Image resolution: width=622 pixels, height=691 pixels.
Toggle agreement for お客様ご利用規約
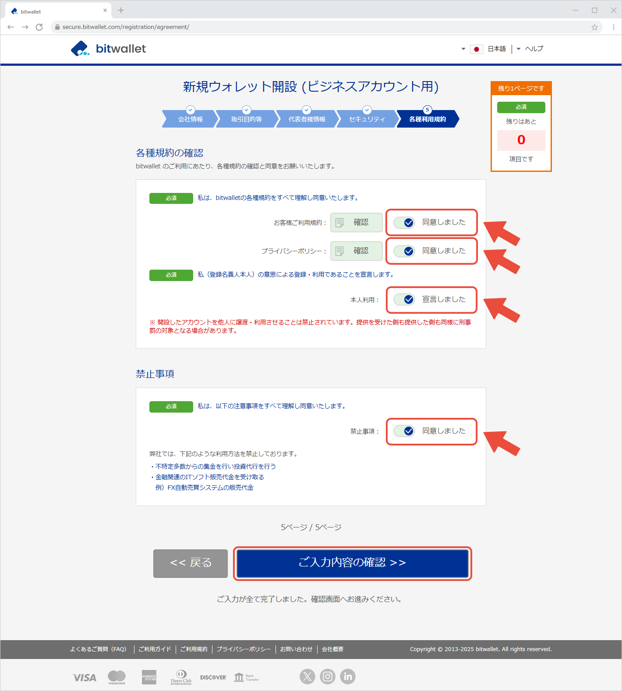[x=404, y=223]
